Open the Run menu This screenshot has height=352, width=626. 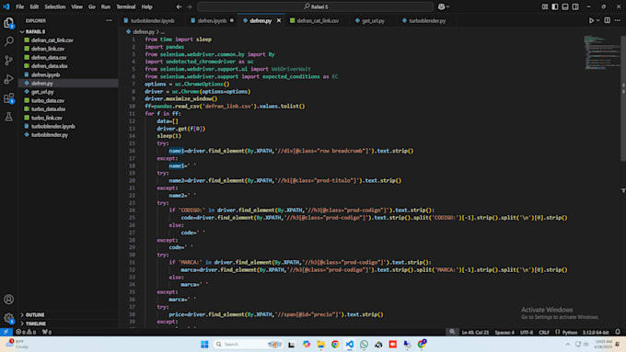click(106, 6)
